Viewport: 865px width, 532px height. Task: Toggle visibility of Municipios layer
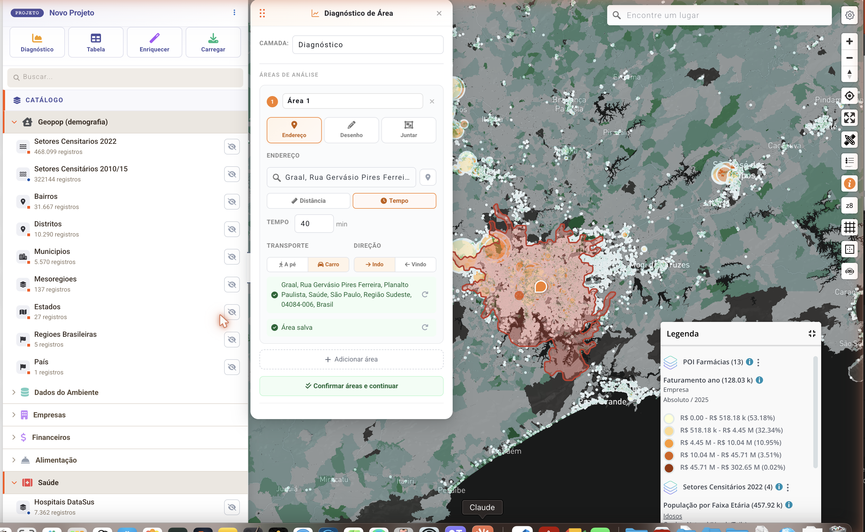232,256
